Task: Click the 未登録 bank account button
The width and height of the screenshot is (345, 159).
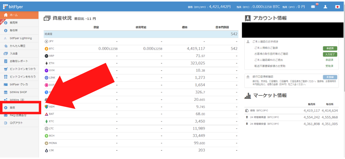Action: [330, 77]
